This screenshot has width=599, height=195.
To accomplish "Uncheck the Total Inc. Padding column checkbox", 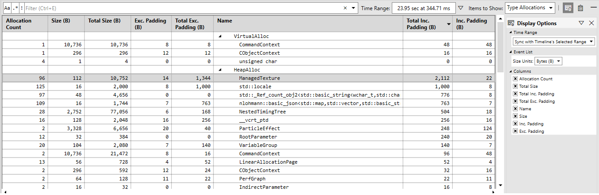I will click(516, 94).
